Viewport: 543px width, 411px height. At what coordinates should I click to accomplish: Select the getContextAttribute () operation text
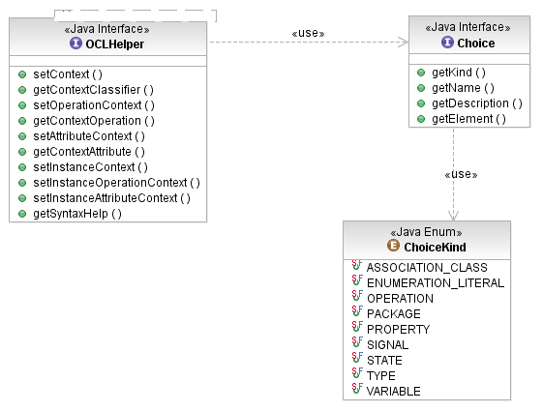coord(89,152)
